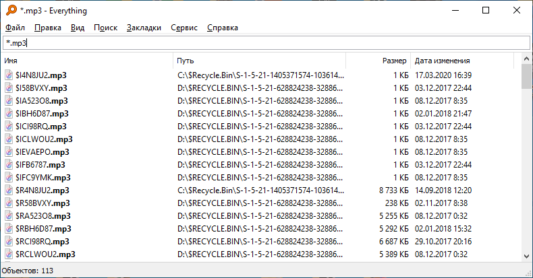
Task: Click the mp3 icon of $I58BVXY.mp3
Action: point(9,88)
